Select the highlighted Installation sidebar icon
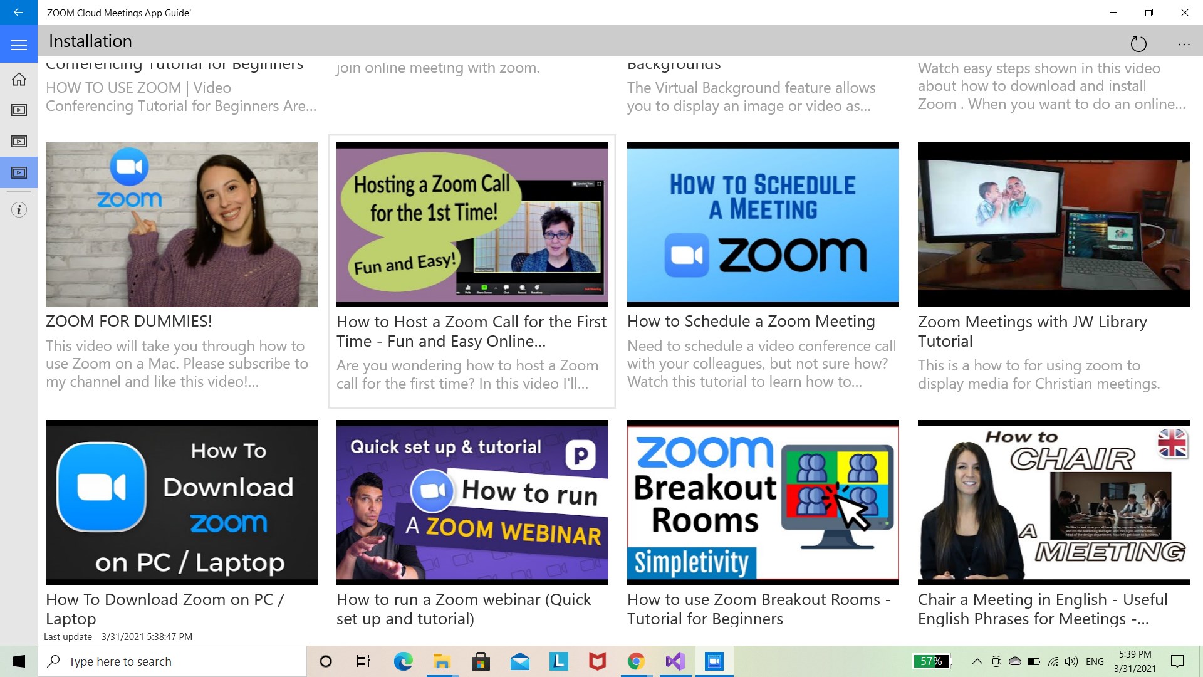Viewport: 1203px width, 677px height. 19,172
